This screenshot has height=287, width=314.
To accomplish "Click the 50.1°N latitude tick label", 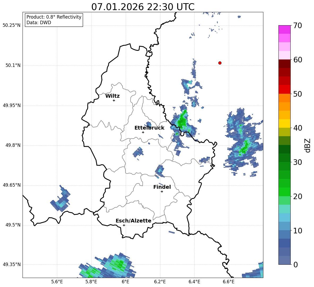I will click(x=13, y=66).
